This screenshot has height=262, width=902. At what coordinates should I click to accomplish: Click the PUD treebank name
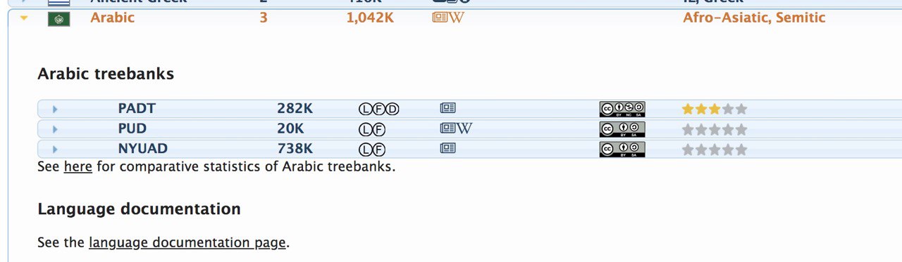132,129
